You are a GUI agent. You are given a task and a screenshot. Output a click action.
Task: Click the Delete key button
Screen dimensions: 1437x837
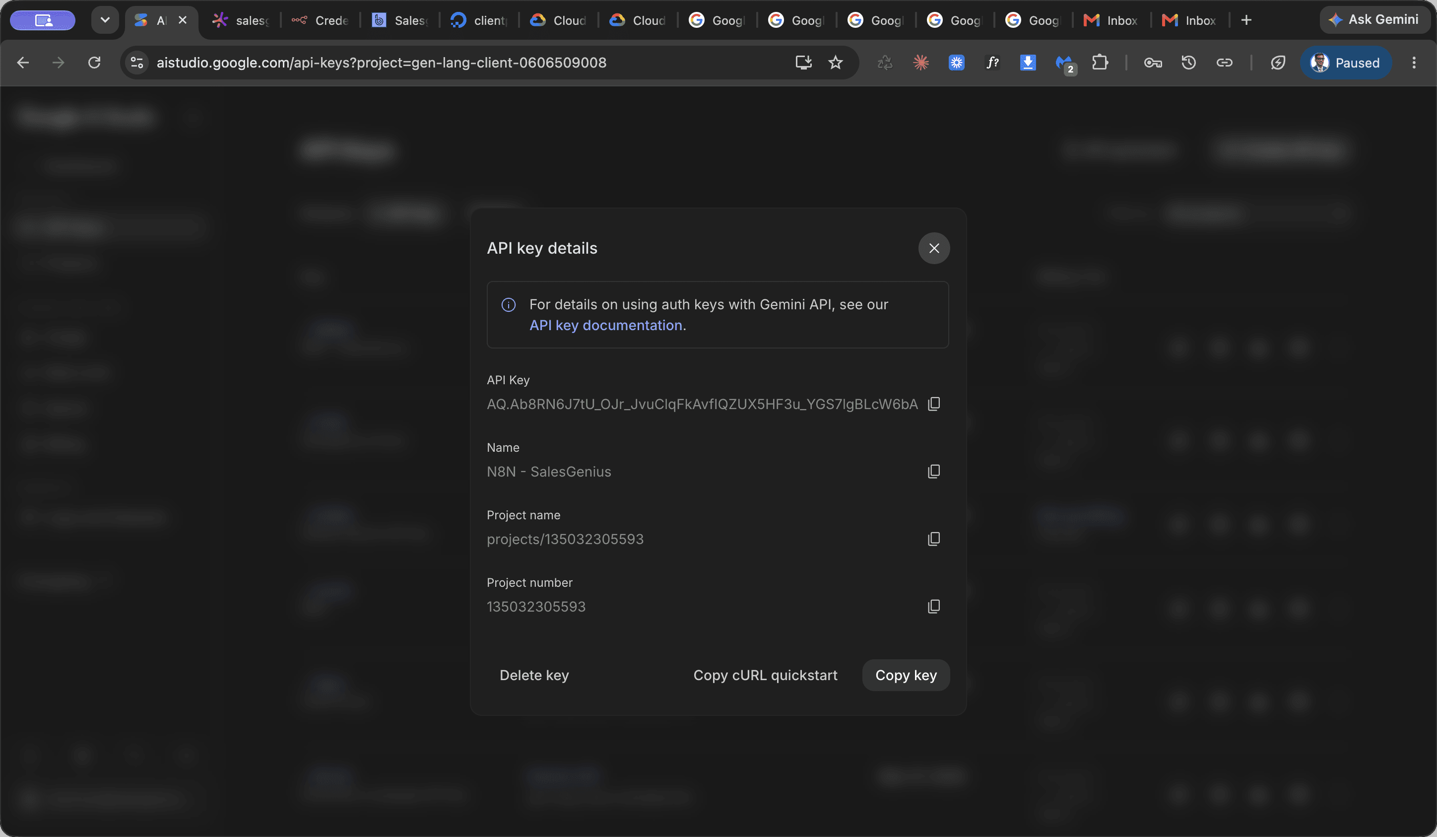point(534,675)
